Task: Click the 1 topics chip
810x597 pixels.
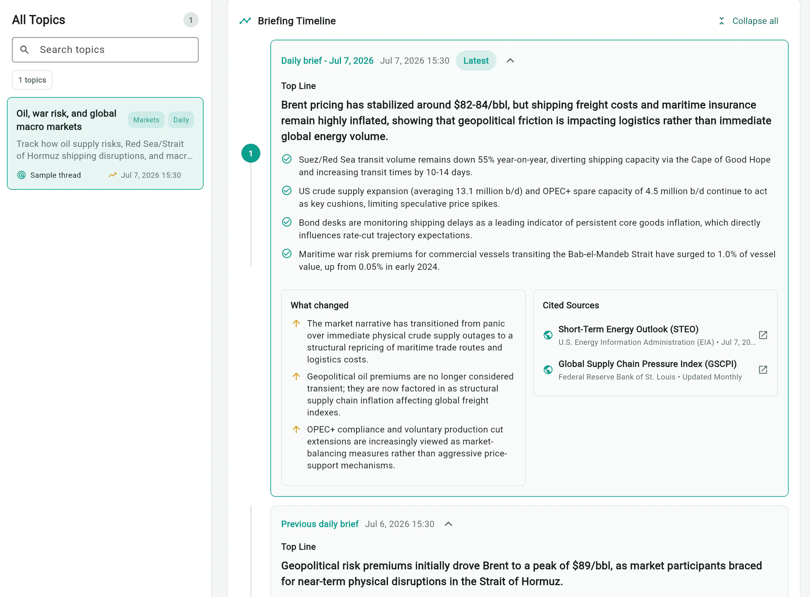Action: 32,80
